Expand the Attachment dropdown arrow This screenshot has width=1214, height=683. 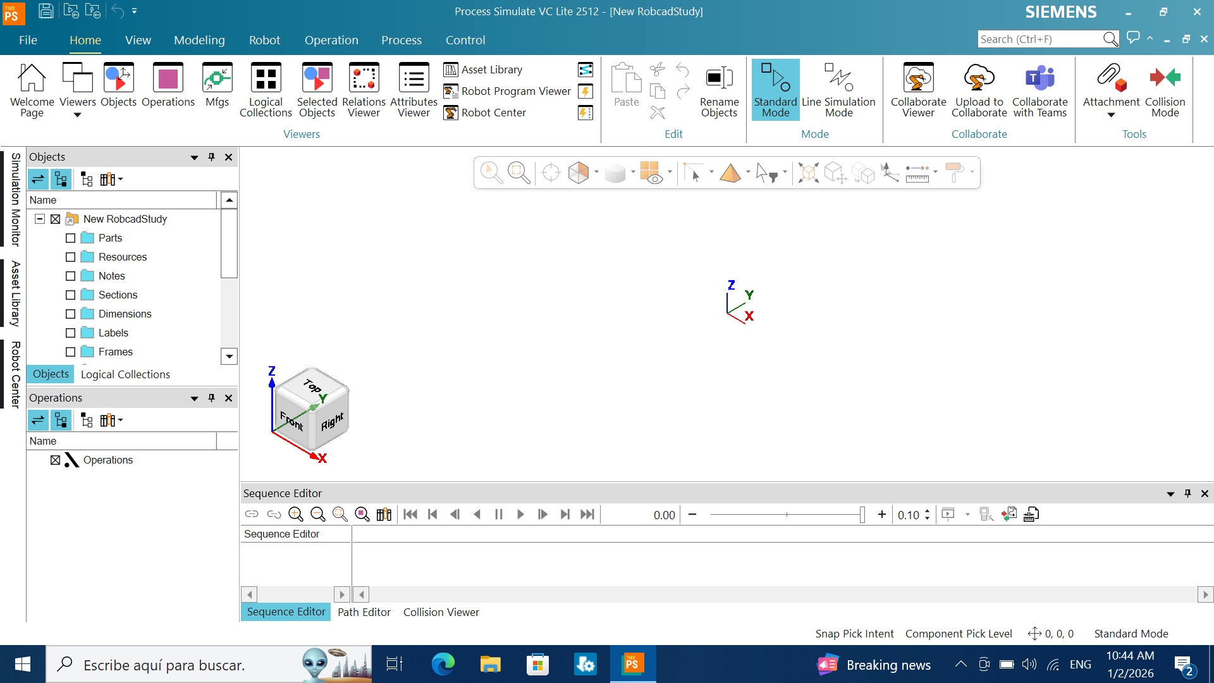point(1111,114)
